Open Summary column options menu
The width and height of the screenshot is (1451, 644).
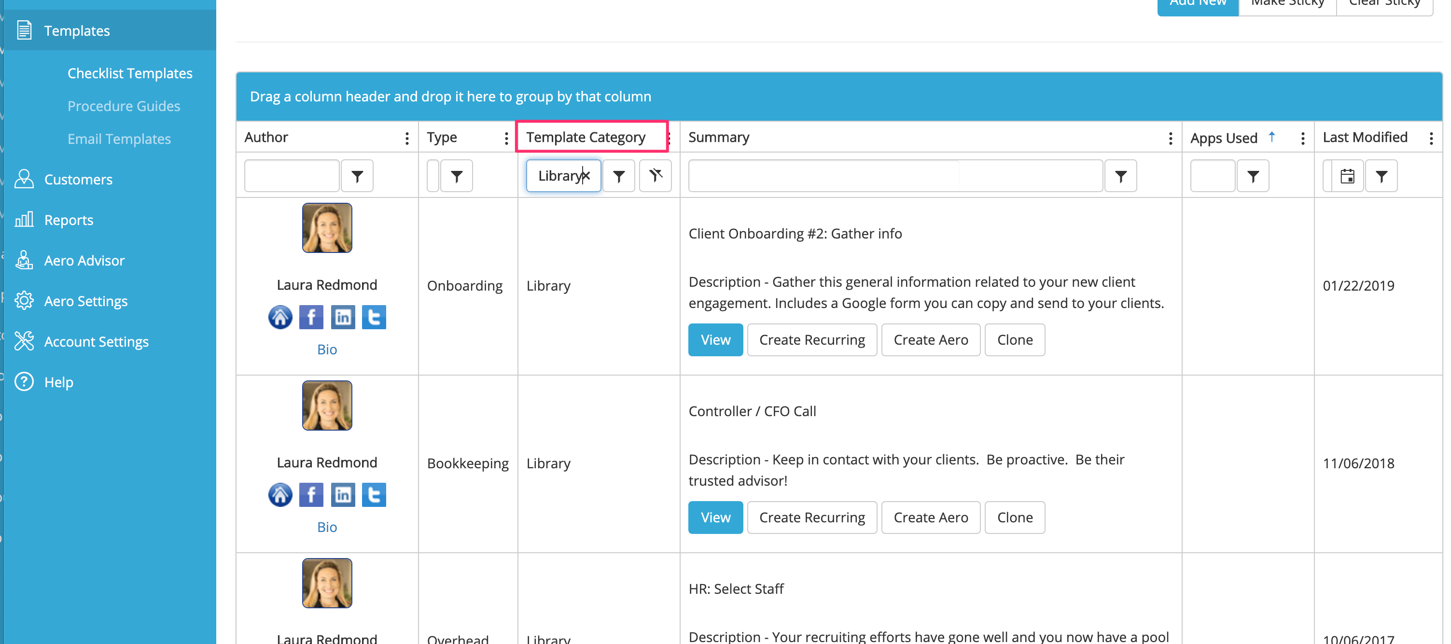click(1171, 138)
